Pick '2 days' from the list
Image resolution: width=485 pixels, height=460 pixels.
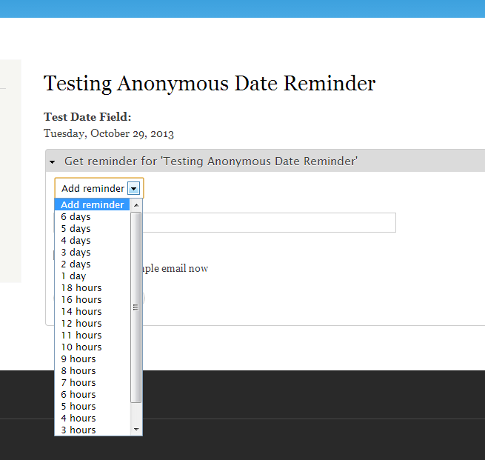[76, 264]
